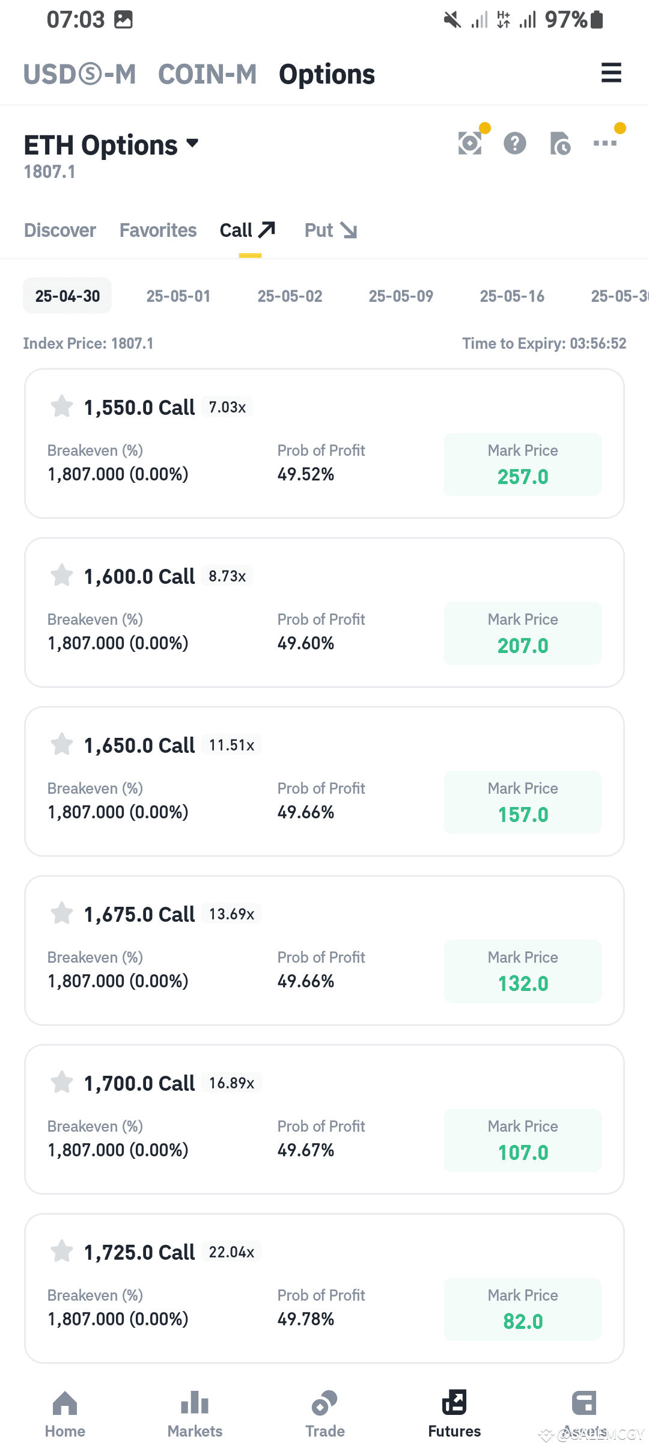Favorite the 1,550.0 Call with star
Viewport: 649px width, 1448px height.
pos(61,406)
